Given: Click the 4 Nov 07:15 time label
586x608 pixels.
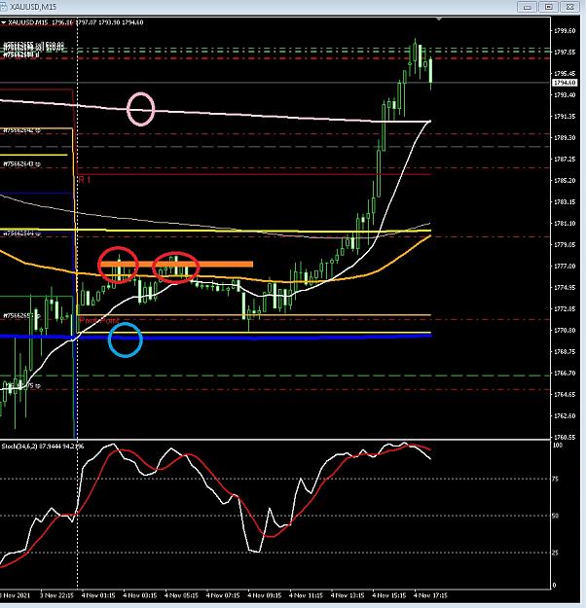Looking at the screenshot, I should pos(223,595).
